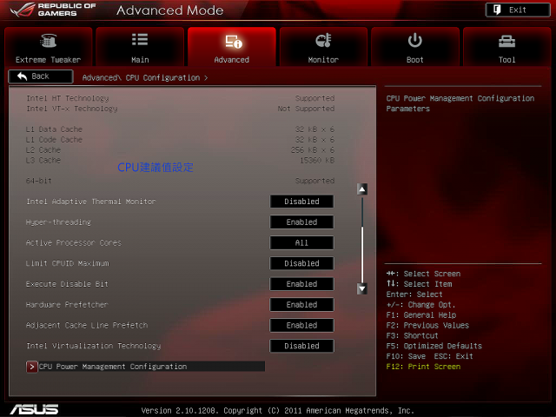Click the Advanced tab monitor-info icon
The image size is (556, 417).
point(234,42)
